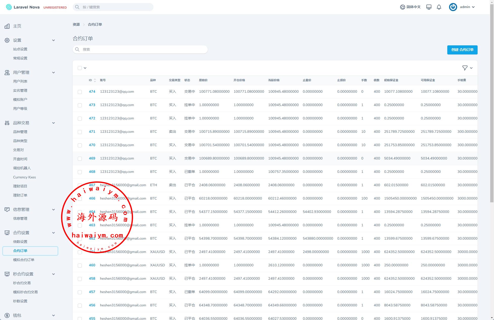Click the admin avatar icon
This screenshot has height=320, width=494.
coord(453,7)
